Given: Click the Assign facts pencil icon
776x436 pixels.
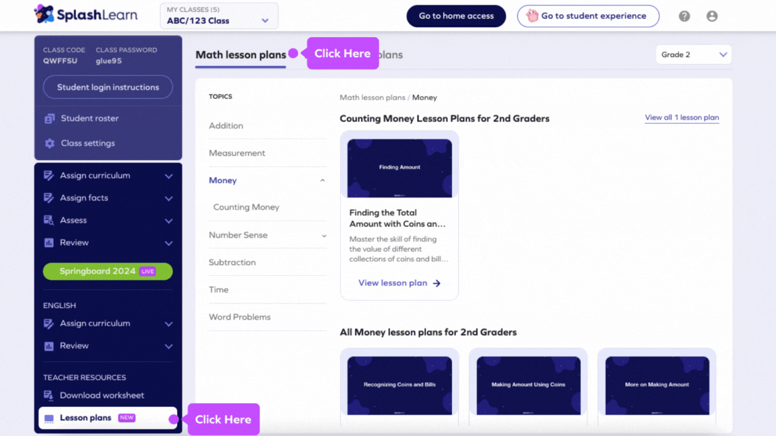Looking at the screenshot, I should (48, 198).
